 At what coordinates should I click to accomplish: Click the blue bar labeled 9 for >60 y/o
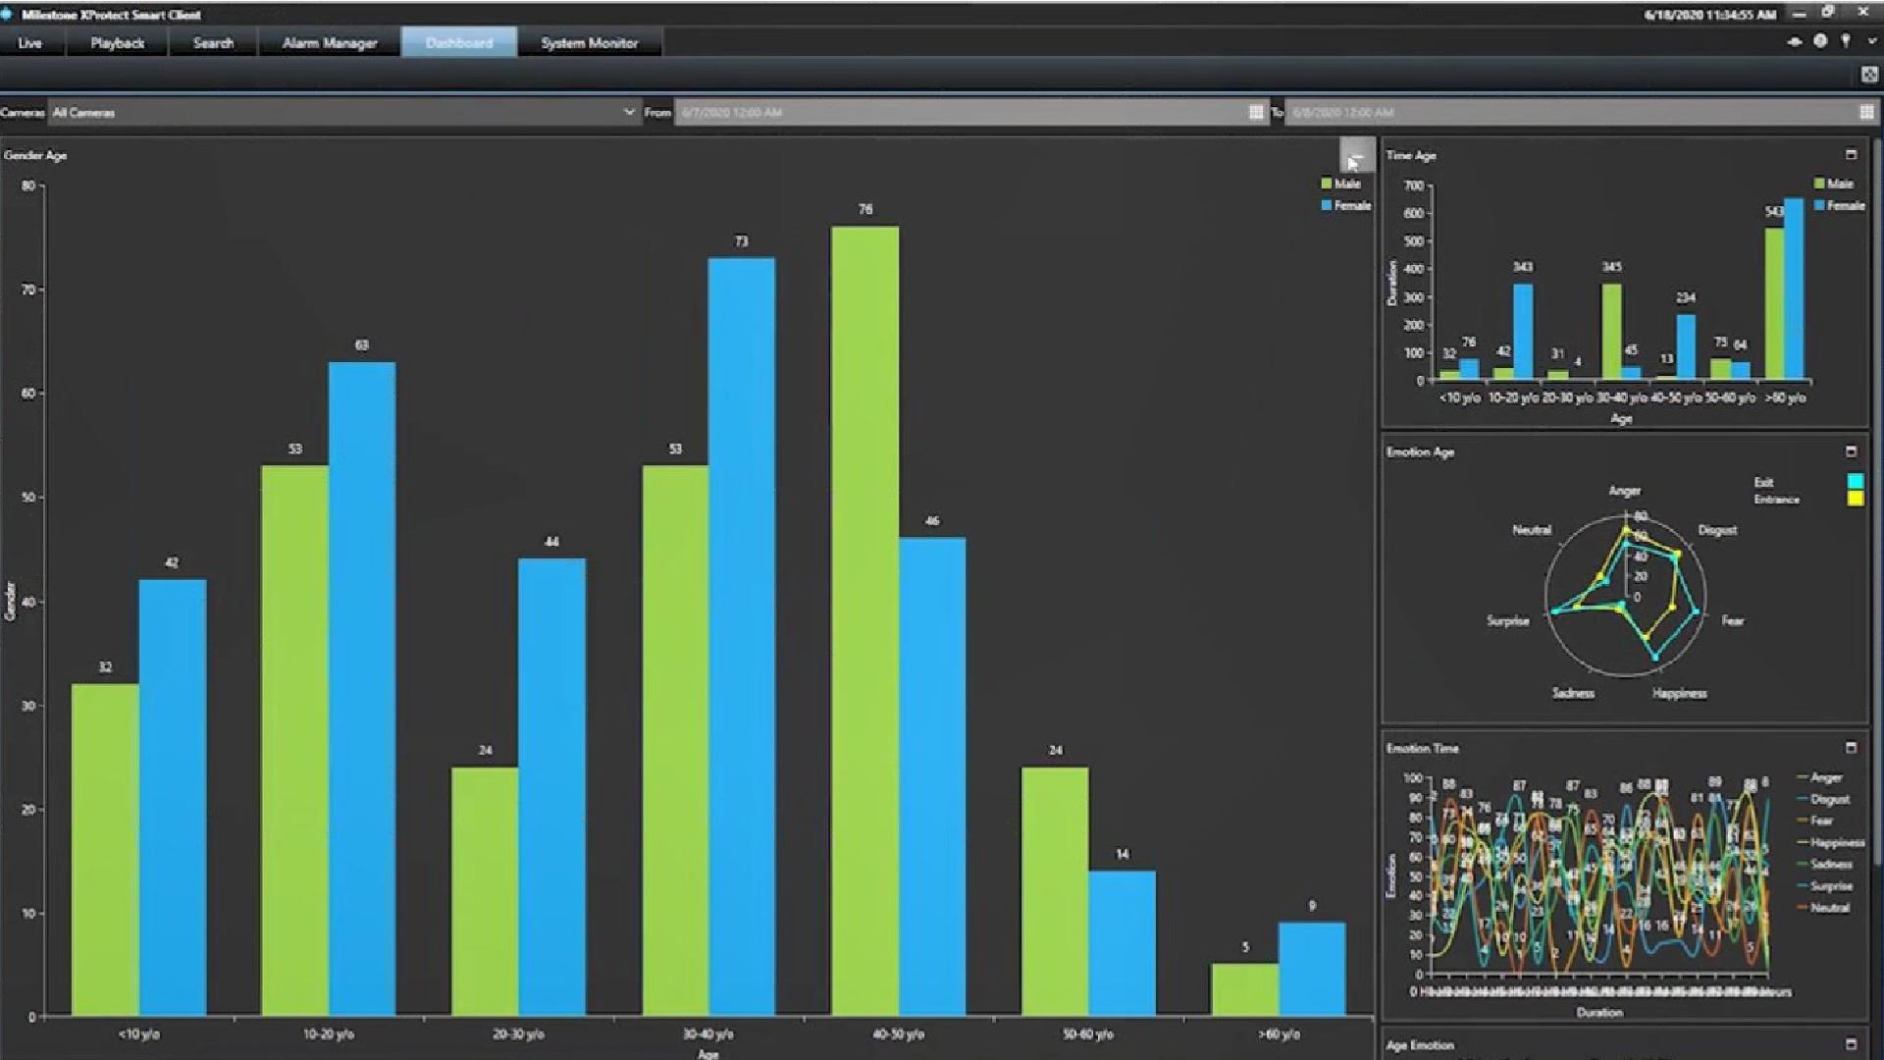(1312, 969)
